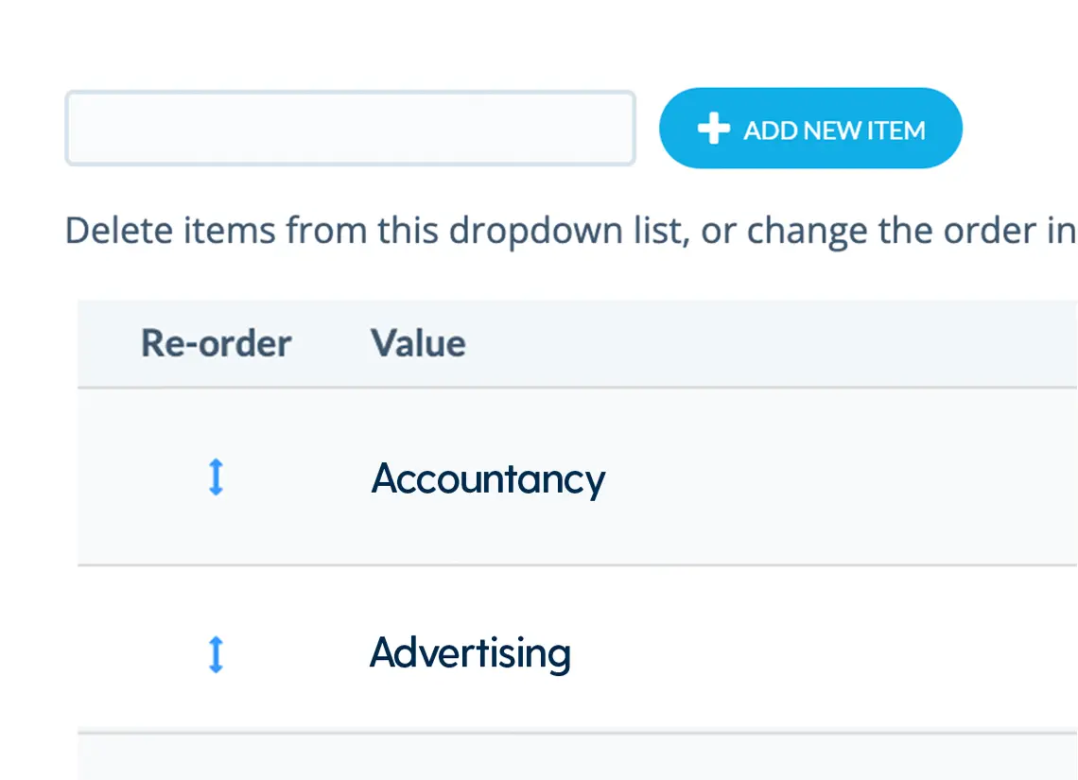Click the plus icon on Add New Item
1078x780 pixels.
(x=713, y=129)
